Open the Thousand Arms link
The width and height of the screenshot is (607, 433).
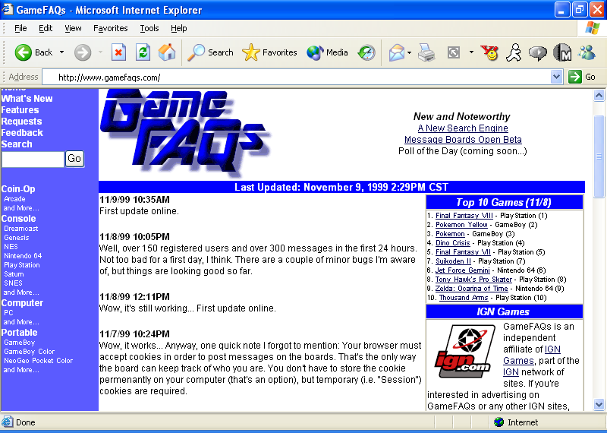click(464, 298)
